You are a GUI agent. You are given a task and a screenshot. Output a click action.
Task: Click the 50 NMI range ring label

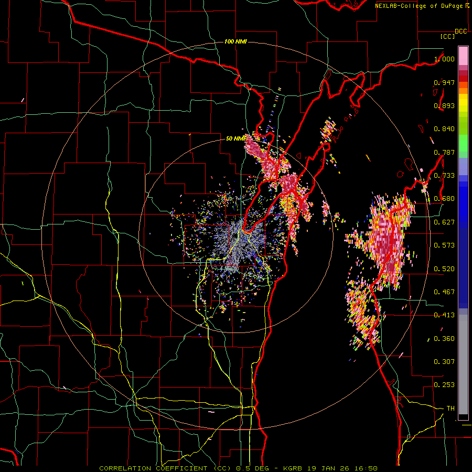(x=235, y=138)
